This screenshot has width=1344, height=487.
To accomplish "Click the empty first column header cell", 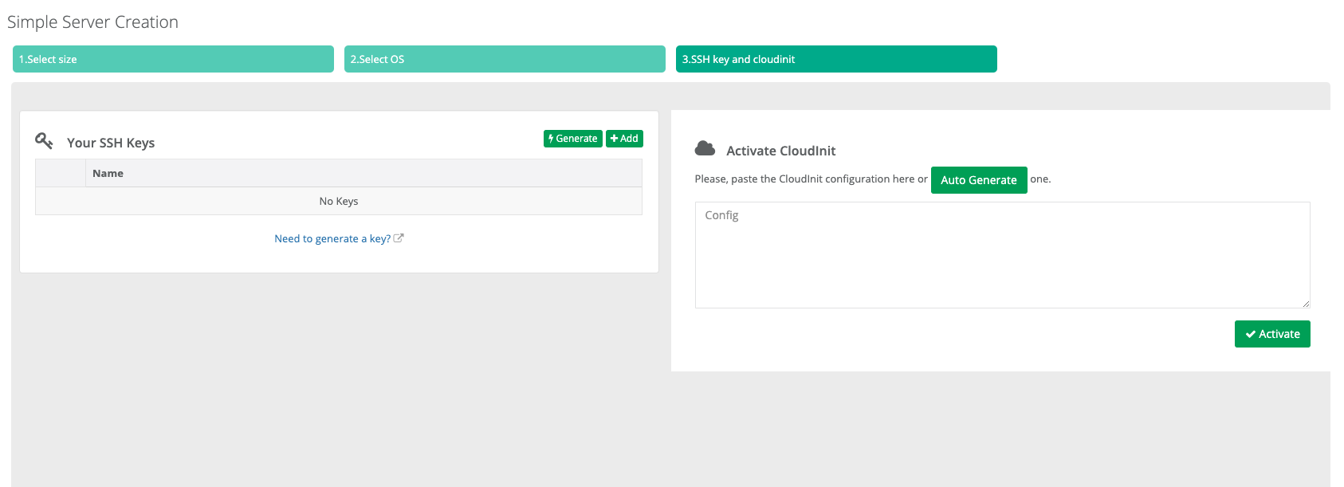I will click(61, 173).
